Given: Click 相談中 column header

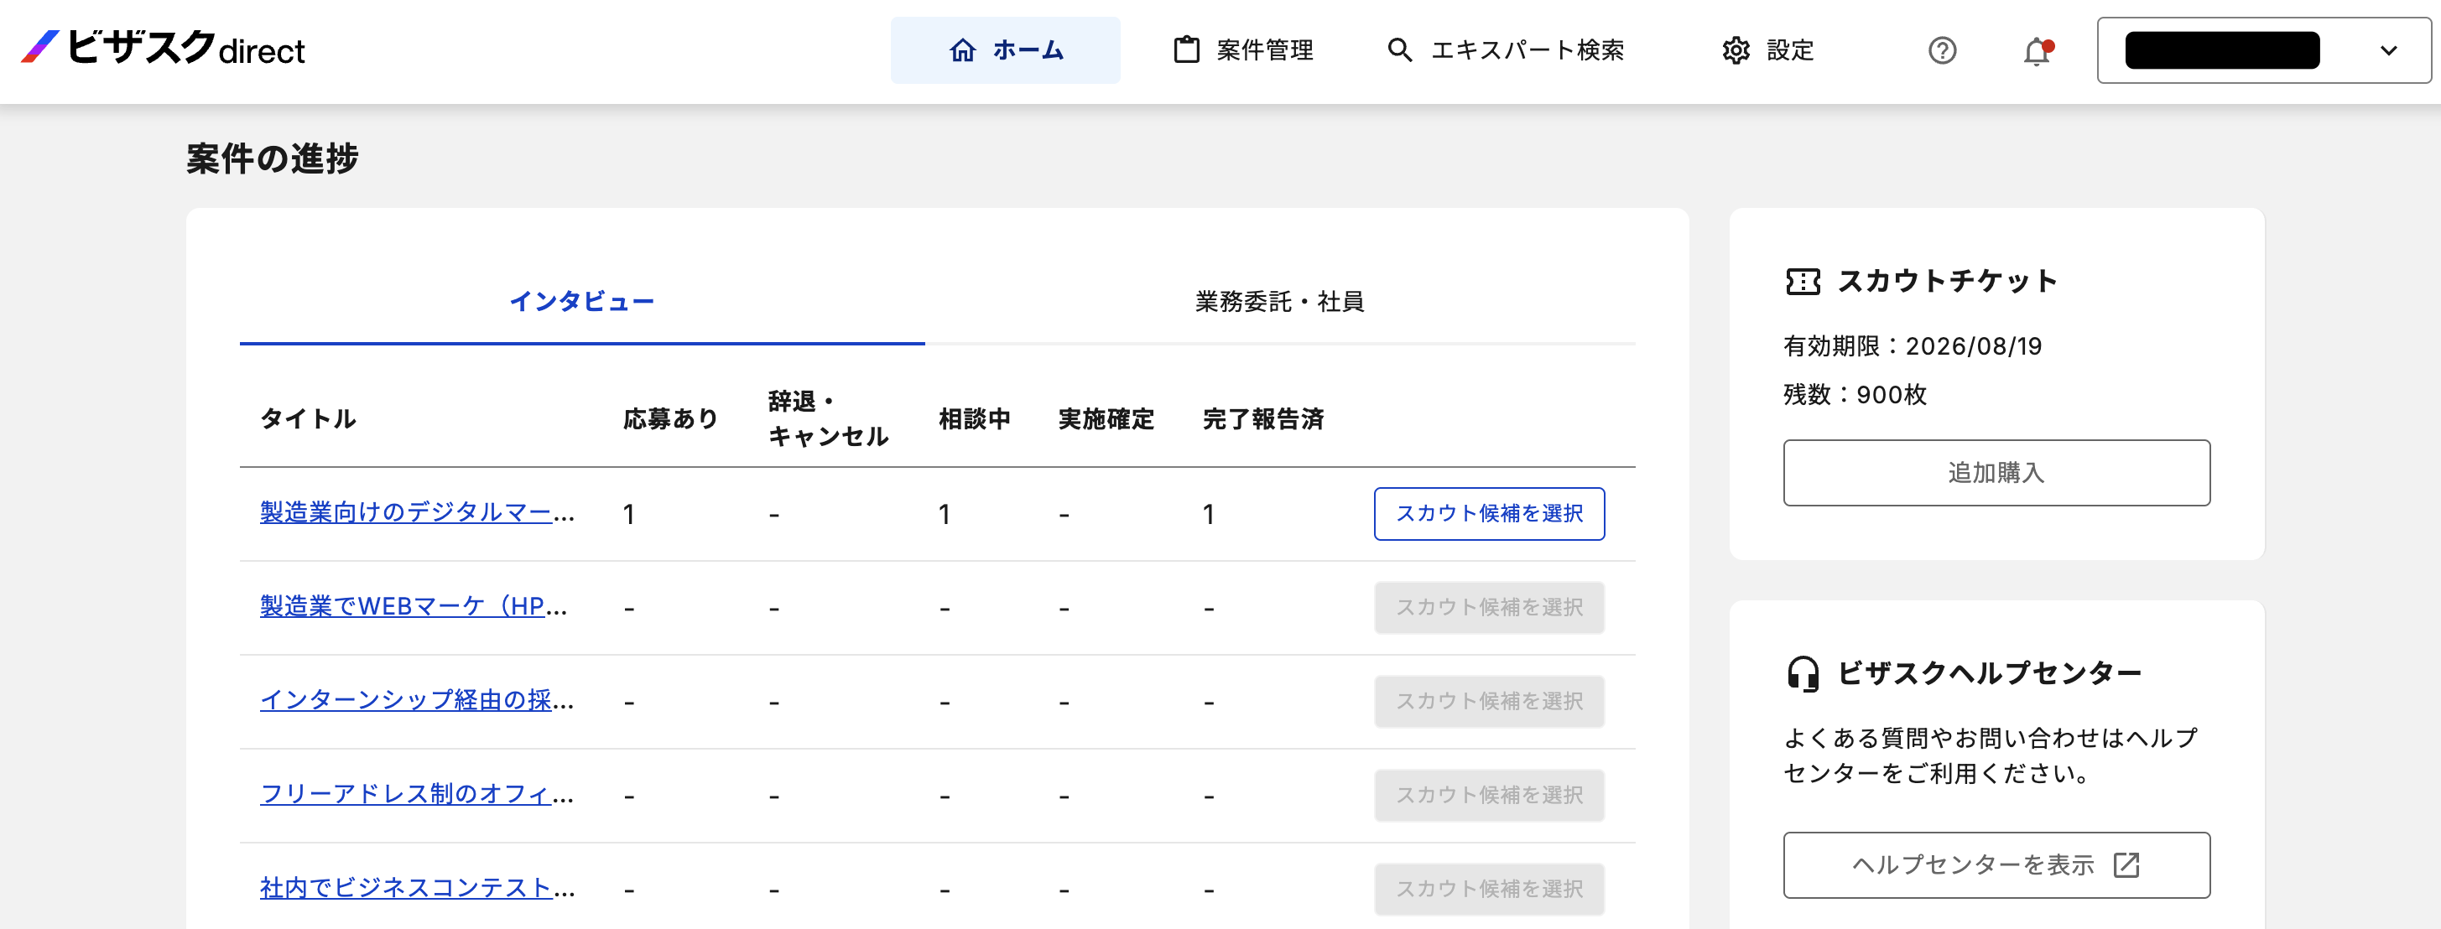Looking at the screenshot, I should [974, 419].
